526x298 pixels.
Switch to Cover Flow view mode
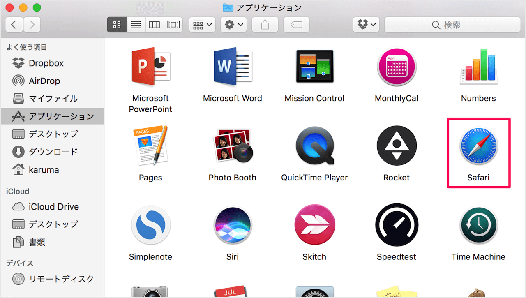(x=173, y=25)
